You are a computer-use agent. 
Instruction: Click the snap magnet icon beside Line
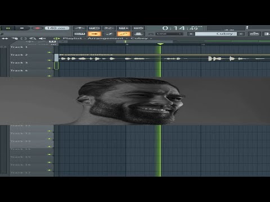[151, 34]
